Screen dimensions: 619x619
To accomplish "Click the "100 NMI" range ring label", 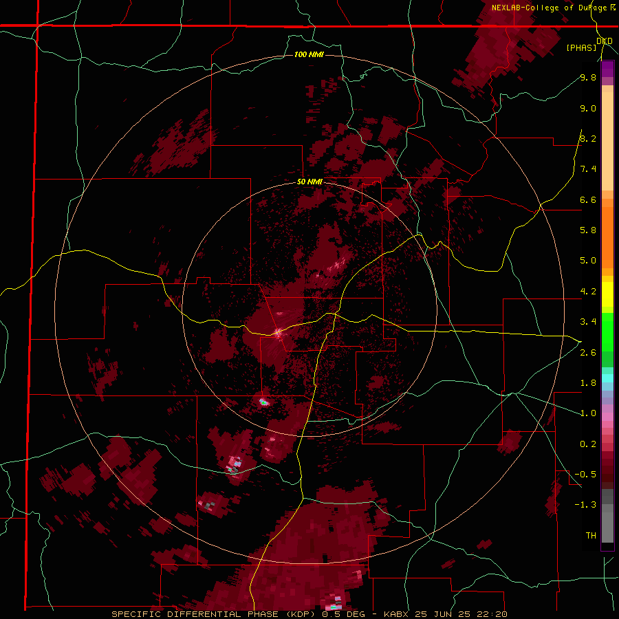I will coord(309,54).
